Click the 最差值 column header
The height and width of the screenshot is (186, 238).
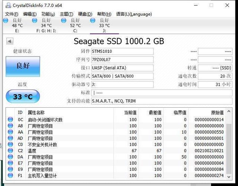(x=151, y=112)
